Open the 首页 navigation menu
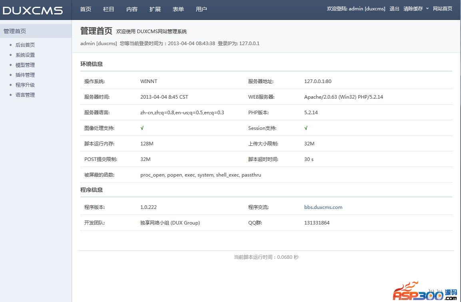The image size is (461, 302). 86,9
